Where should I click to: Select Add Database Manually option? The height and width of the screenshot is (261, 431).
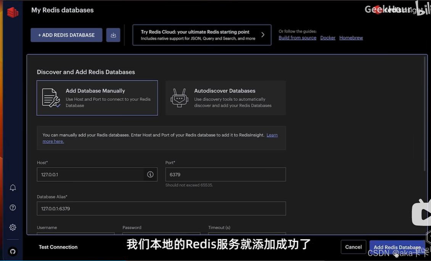(x=97, y=98)
